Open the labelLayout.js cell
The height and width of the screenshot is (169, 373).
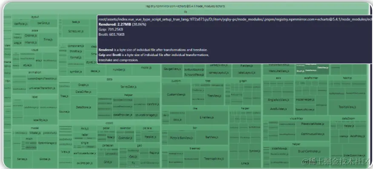(247, 73)
